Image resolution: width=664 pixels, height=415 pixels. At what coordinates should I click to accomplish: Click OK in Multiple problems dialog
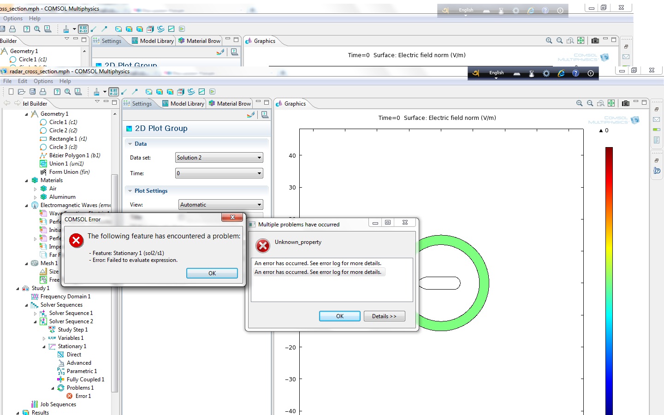tap(340, 316)
